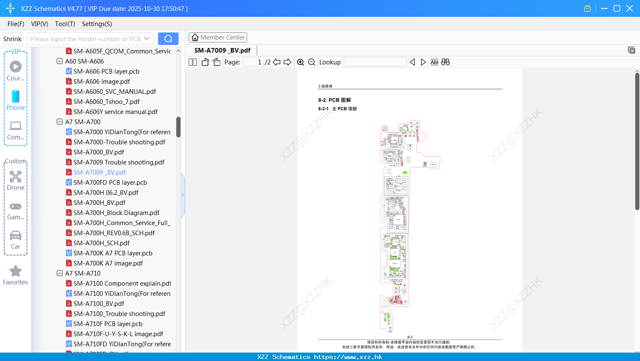This screenshot has height=361, width=640.
Task: Open SM-A606 PCB layer.pcb file
Action: (106, 71)
